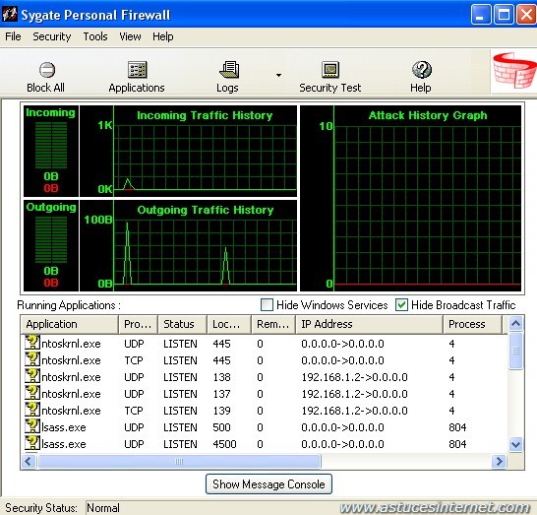Click ntoskrnl.exe name in port 137 row
Viewport: 537px width, 515px height.
71,394
